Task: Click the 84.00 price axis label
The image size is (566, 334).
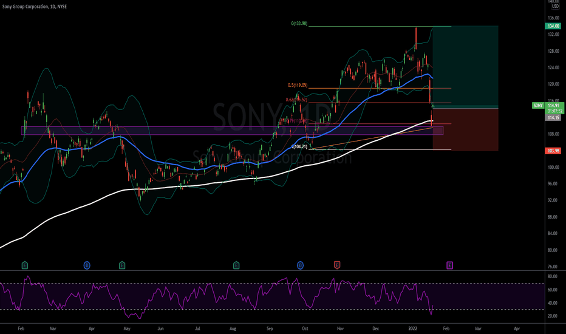Action: [553, 233]
